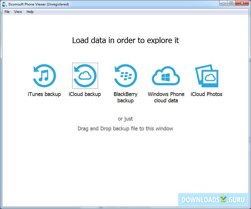
Task: Click the "Windows Phone cloud data" label
Action: [166, 97]
